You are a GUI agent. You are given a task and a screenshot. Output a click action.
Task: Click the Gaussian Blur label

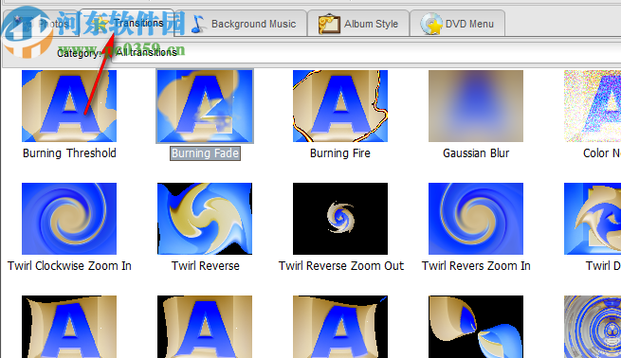pyautogui.click(x=476, y=153)
